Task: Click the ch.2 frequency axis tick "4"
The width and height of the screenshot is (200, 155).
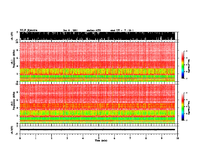Action: (18, 108)
